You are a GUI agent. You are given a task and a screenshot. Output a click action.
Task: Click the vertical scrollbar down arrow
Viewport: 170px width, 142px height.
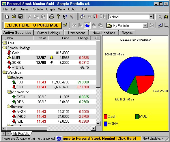pyautogui.click(x=98, y=124)
